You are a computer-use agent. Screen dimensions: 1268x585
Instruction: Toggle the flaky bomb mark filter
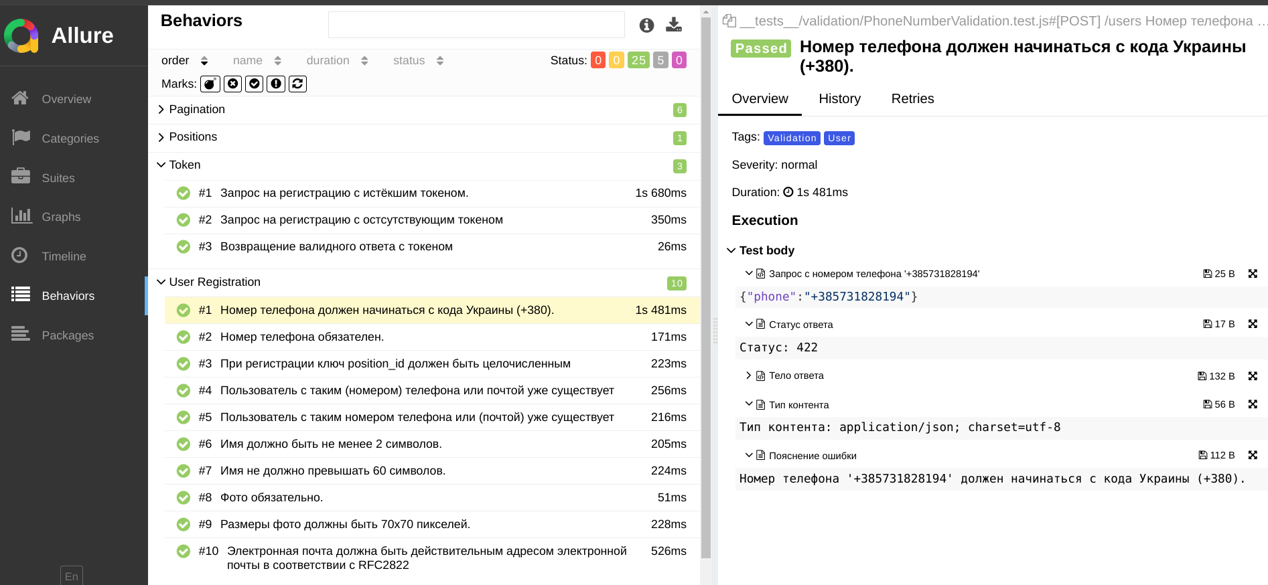pyautogui.click(x=210, y=84)
